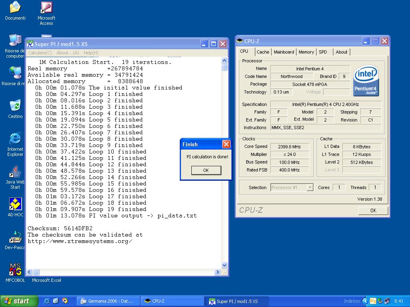The image size is (410, 307).
Task: Click the Level 2 512 KBytes field
Action: [362, 162]
